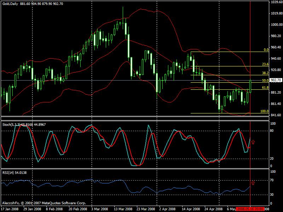Image resolution: width=283 pixels, height=212 pixels.
Task: Click the Fibonacci 0.0 level label
Action: 266,50
